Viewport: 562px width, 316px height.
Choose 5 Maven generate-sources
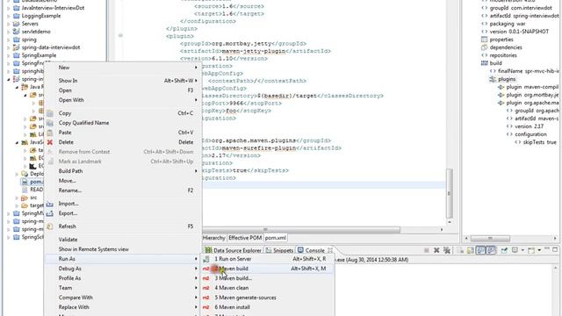coord(268,298)
